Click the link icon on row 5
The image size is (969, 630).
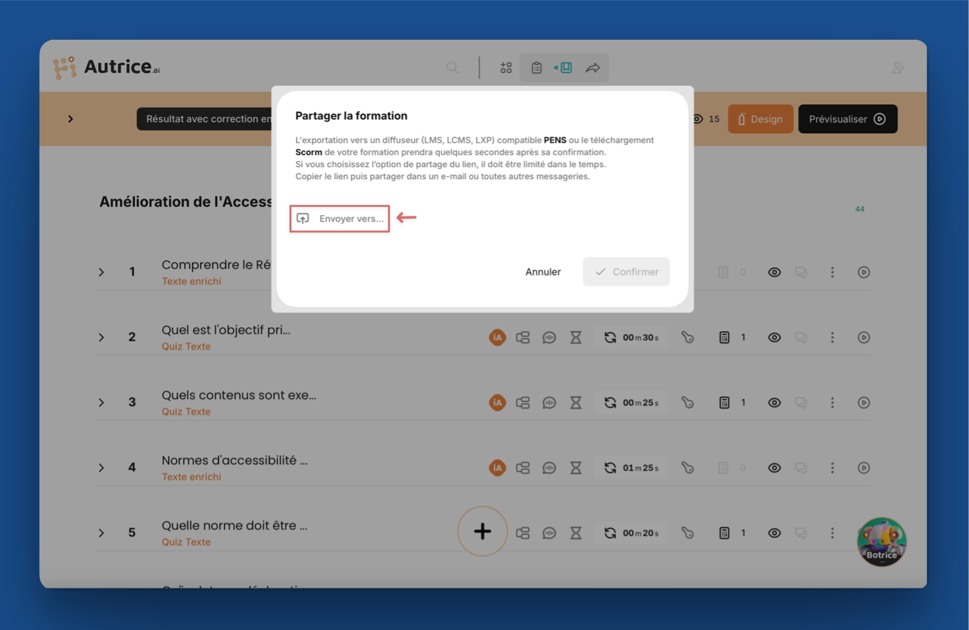[x=687, y=533]
